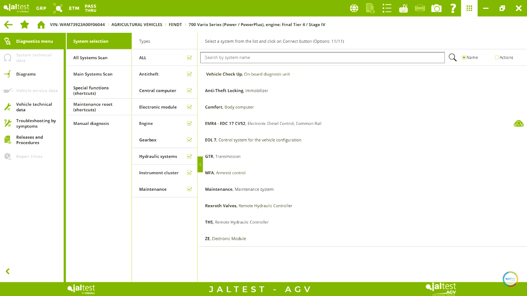The height and width of the screenshot is (296, 527).
Task: Click the favorites star icon
Action: tap(25, 25)
